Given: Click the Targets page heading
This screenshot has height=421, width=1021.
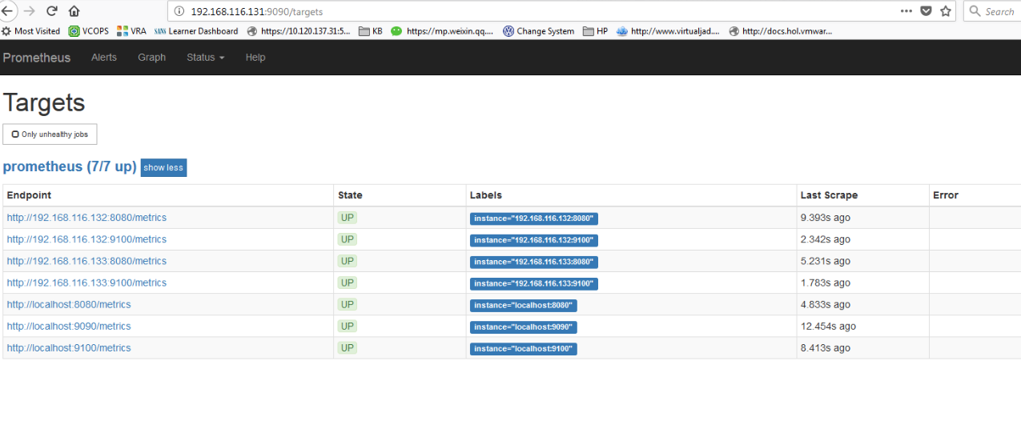Looking at the screenshot, I should pos(44,102).
